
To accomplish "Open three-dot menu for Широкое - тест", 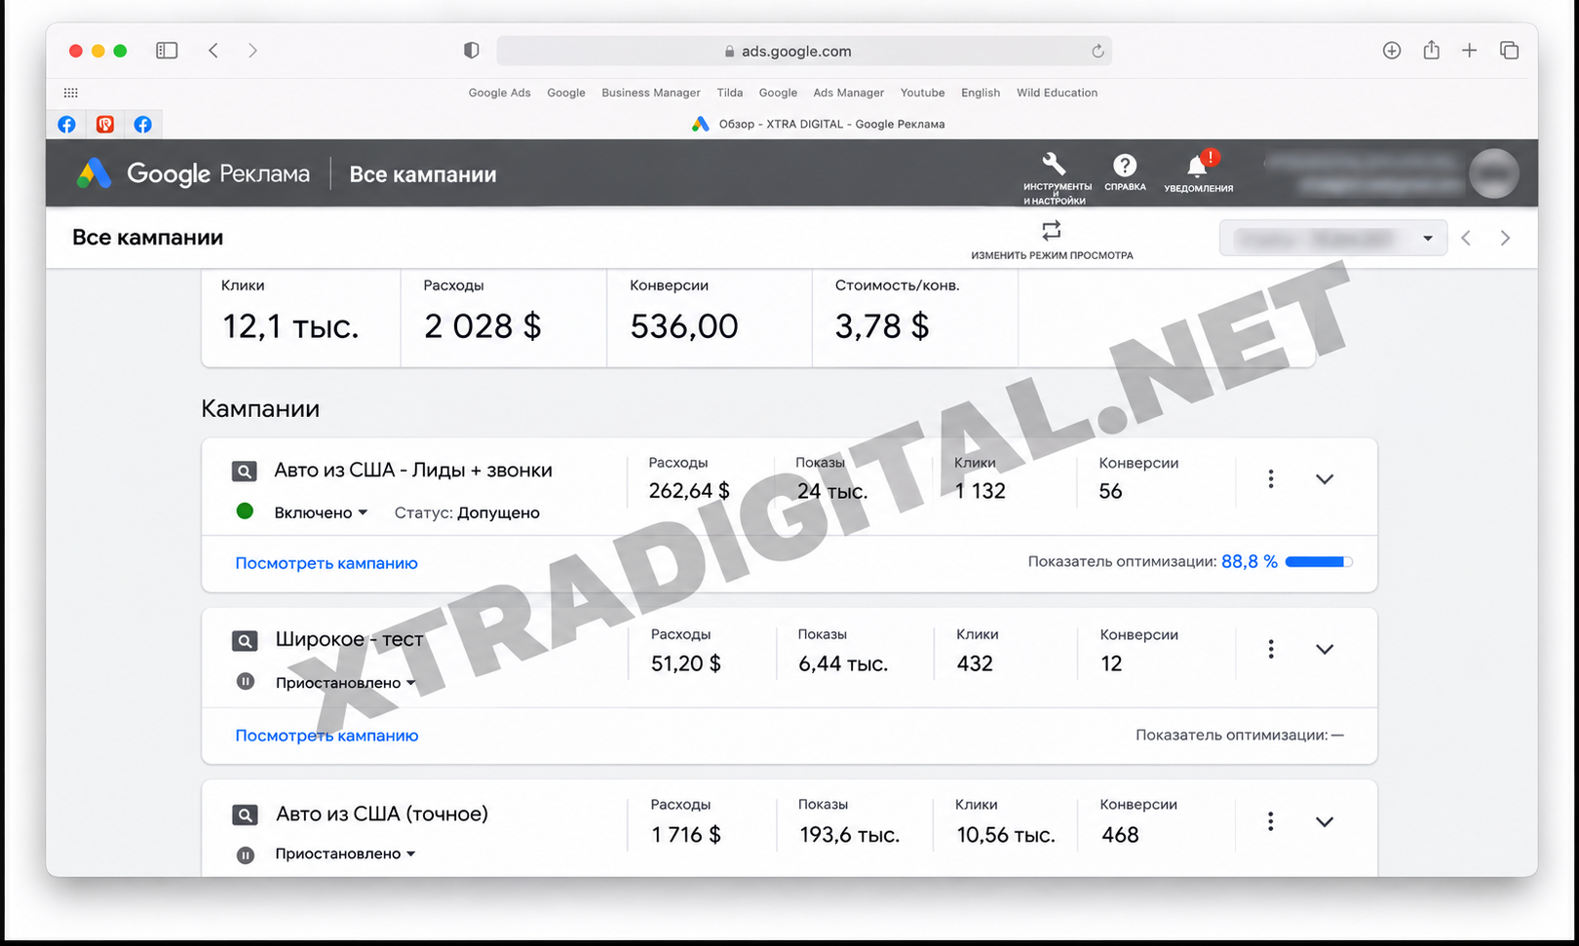I will [x=1271, y=649].
